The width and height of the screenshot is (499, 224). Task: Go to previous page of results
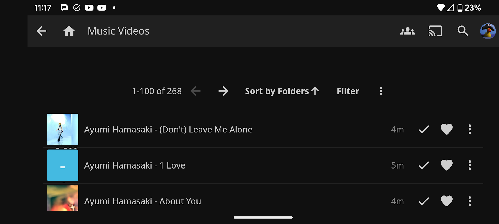click(x=196, y=91)
